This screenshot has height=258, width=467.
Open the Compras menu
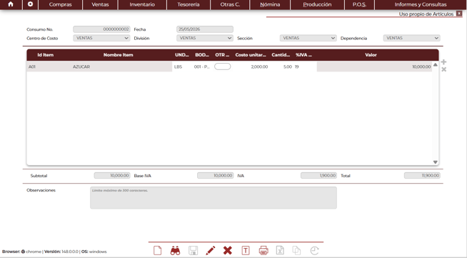[x=61, y=4]
